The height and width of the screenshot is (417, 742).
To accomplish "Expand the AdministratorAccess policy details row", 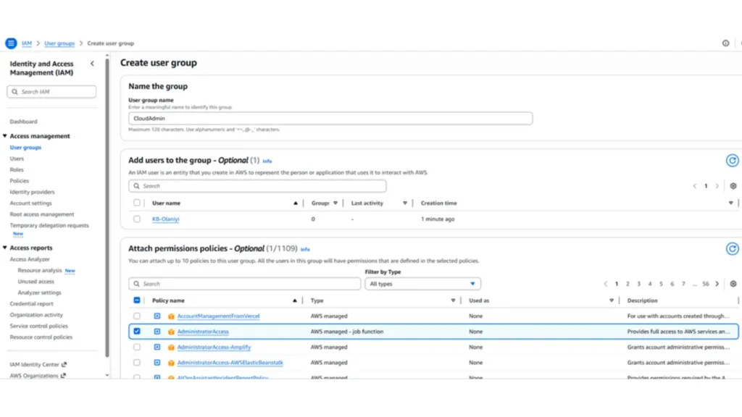I will click(x=157, y=332).
